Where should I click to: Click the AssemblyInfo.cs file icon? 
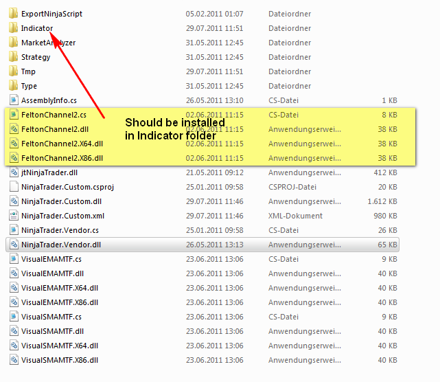pos(14,100)
